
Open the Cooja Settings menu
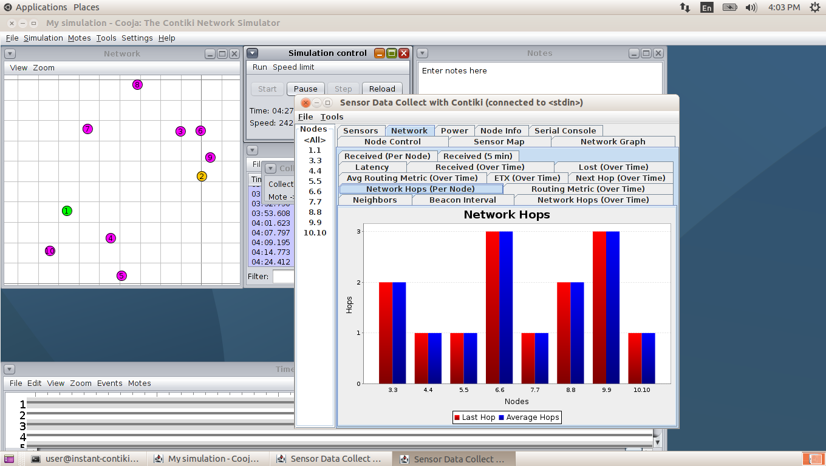pyautogui.click(x=137, y=38)
